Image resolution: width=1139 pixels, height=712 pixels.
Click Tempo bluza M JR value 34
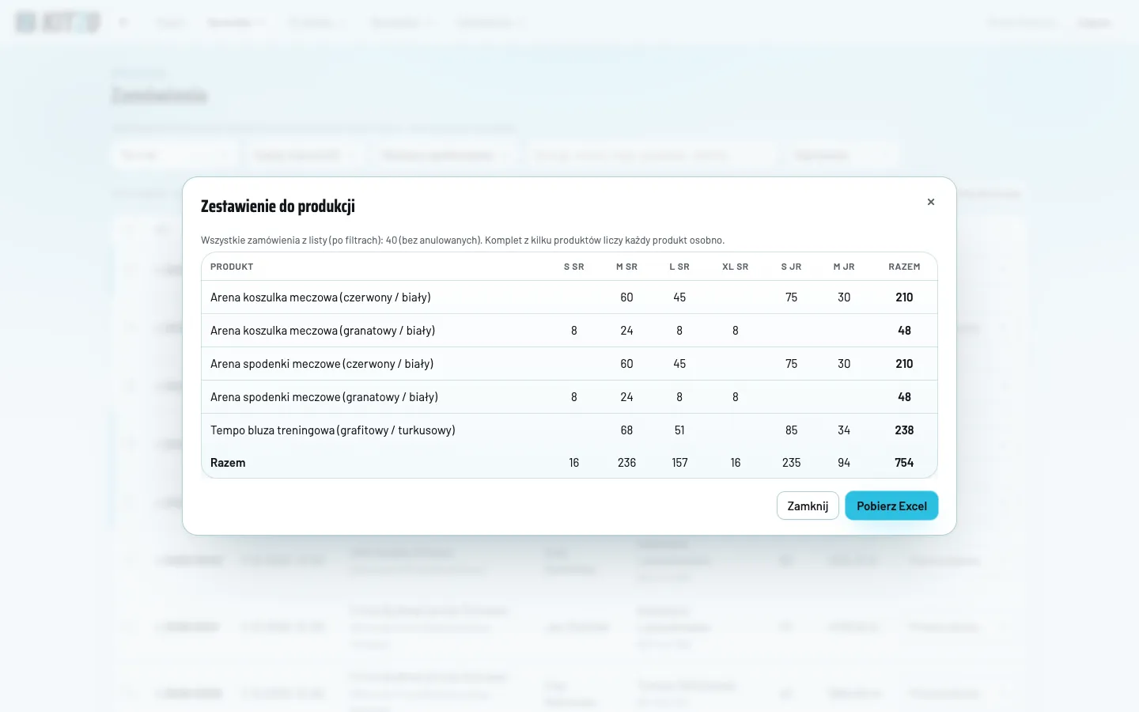[x=844, y=430]
